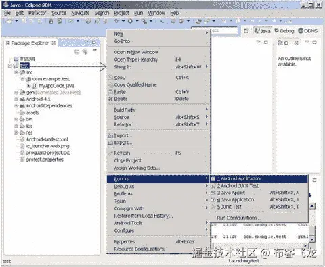The height and width of the screenshot is (267, 325).
Task: Click the Open Perspective icon
Action: point(246,31)
